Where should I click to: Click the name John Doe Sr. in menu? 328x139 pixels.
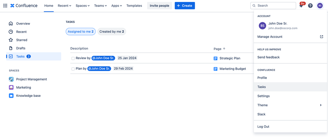tap(278, 24)
